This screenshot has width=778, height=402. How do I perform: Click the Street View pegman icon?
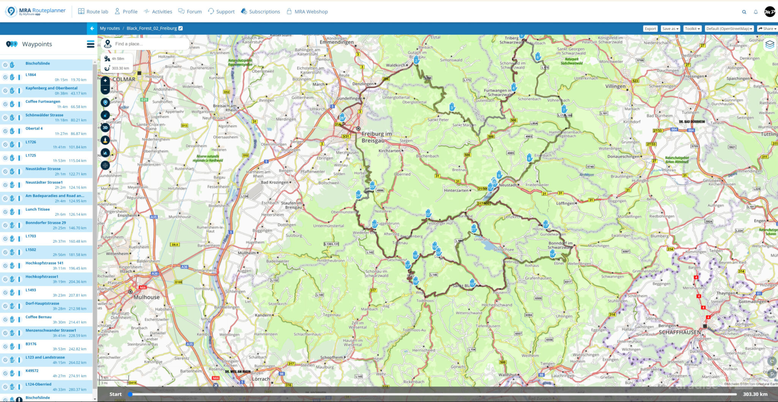pyautogui.click(x=105, y=140)
